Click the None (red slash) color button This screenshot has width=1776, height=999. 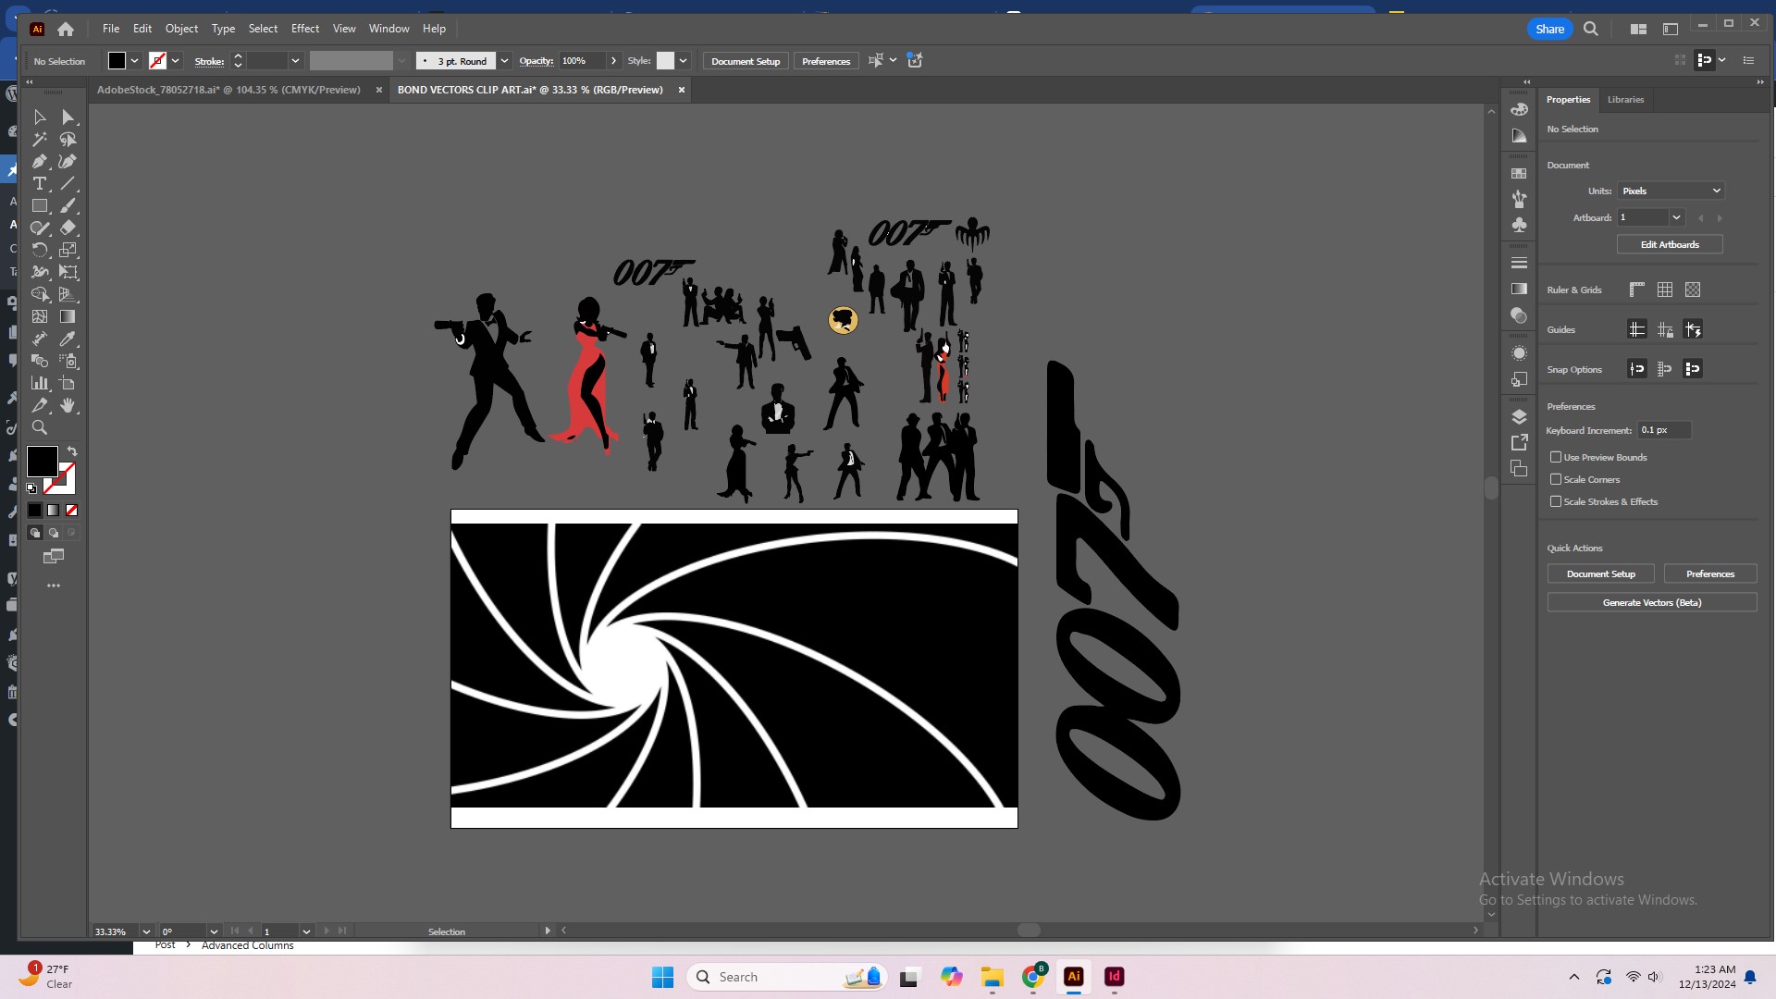pos(72,511)
